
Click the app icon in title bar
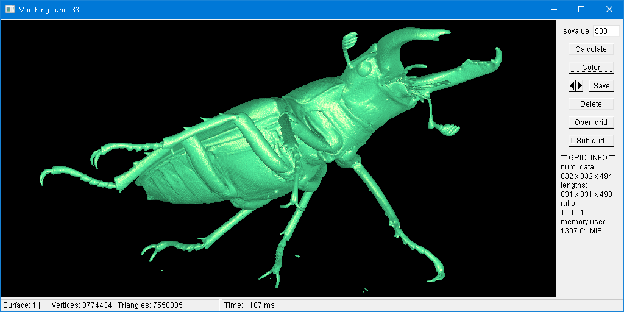10,10
